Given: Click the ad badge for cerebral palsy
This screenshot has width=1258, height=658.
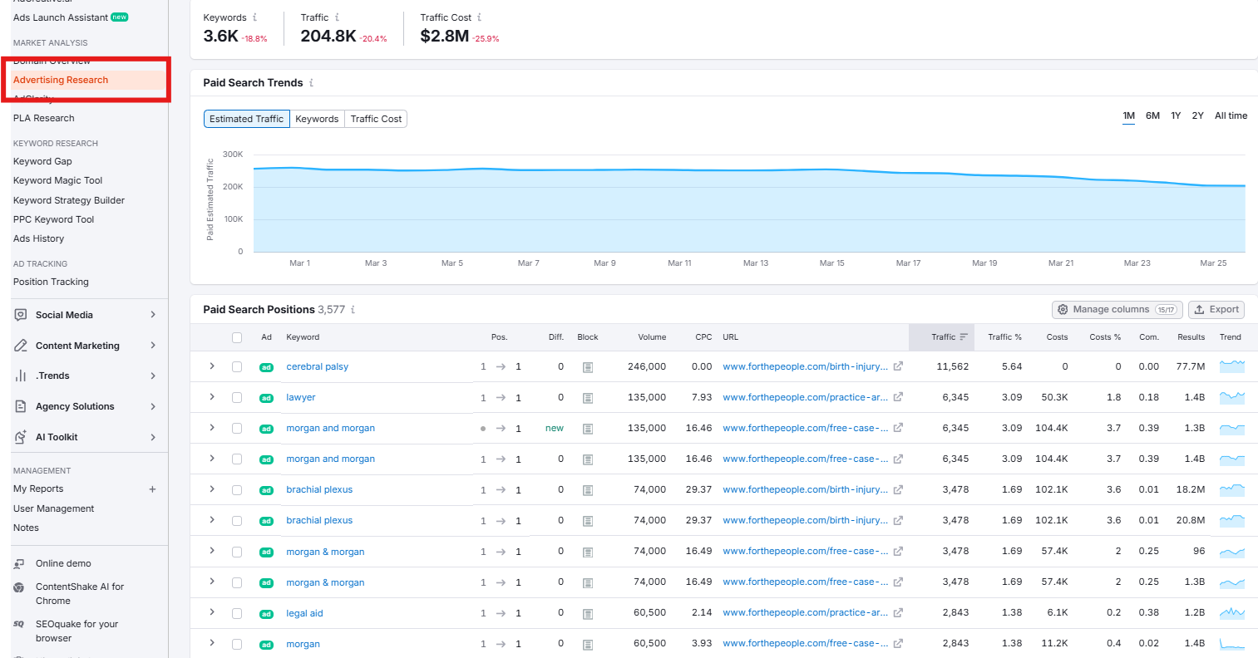Looking at the screenshot, I should tap(266, 367).
